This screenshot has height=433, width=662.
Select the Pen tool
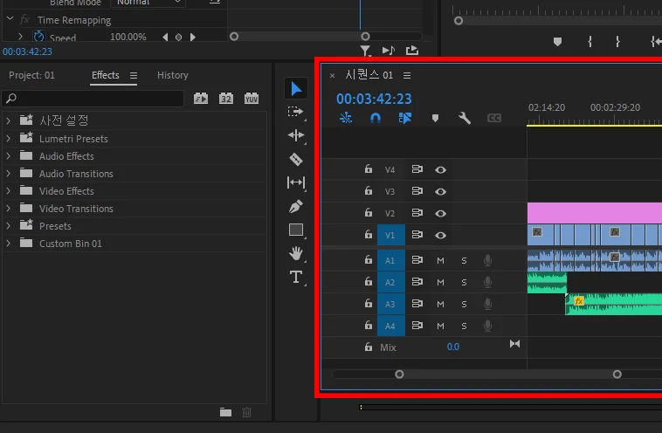pos(296,206)
